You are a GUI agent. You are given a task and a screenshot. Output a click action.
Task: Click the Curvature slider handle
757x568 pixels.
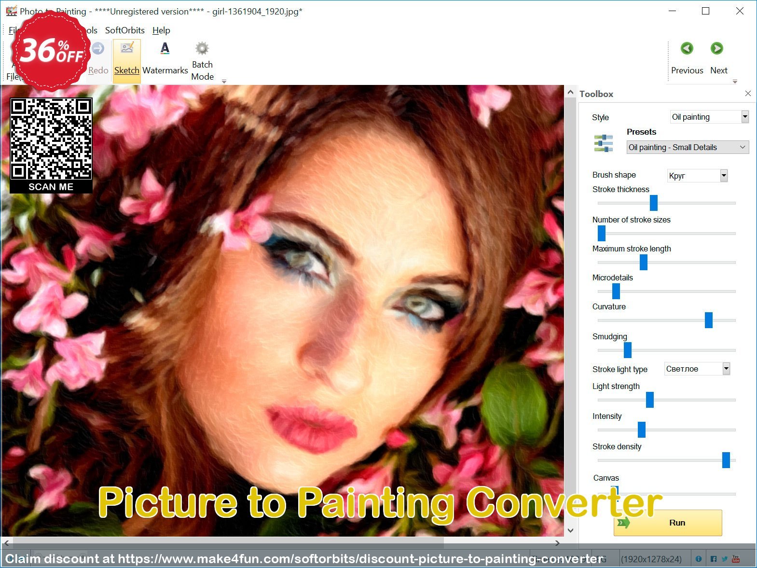click(709, 320)
